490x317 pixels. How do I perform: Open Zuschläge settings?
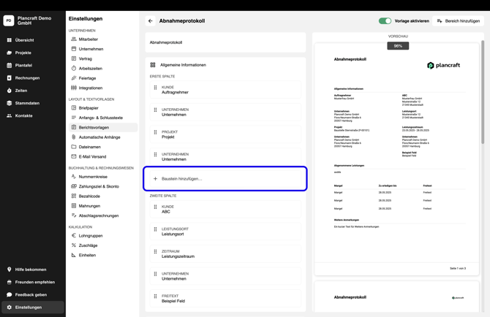tap(103, 245)
